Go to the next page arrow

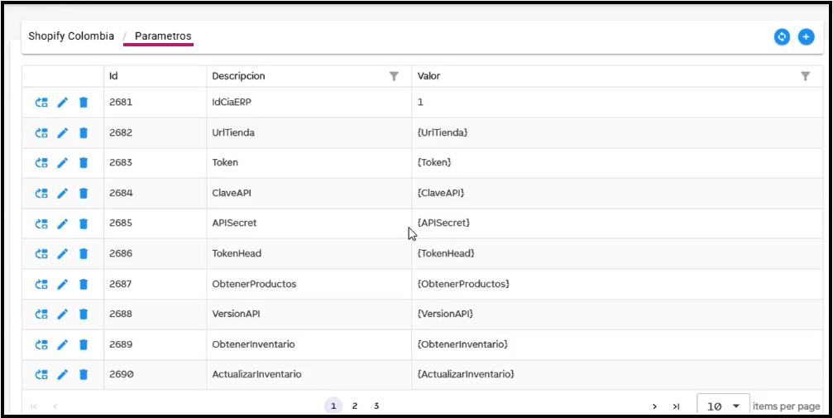point(654,406)
